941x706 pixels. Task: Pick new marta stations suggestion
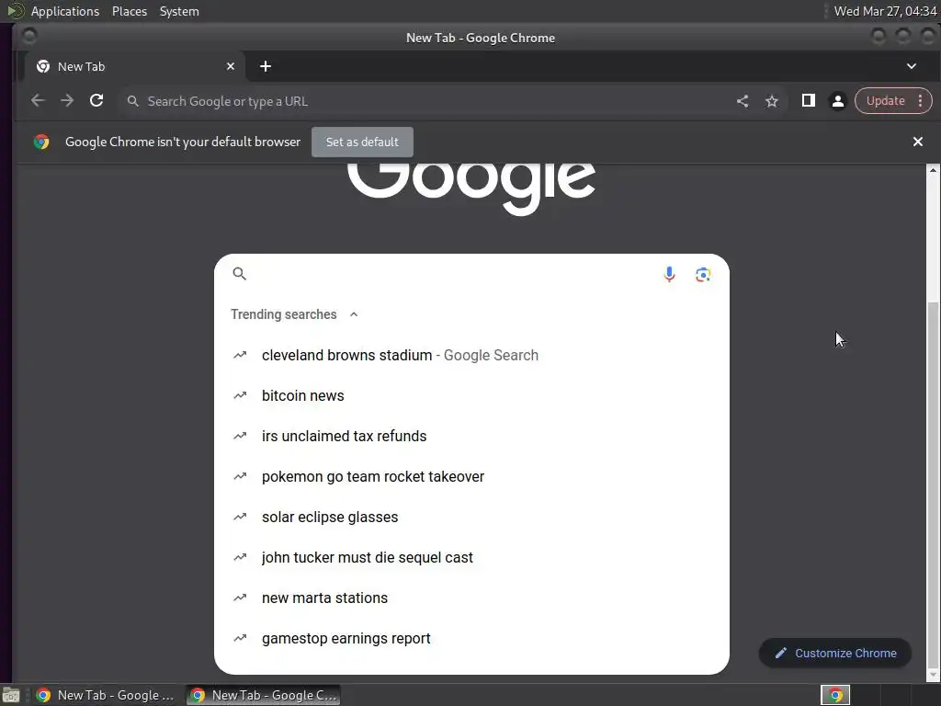pyautogui.click(x=471, y=598)
